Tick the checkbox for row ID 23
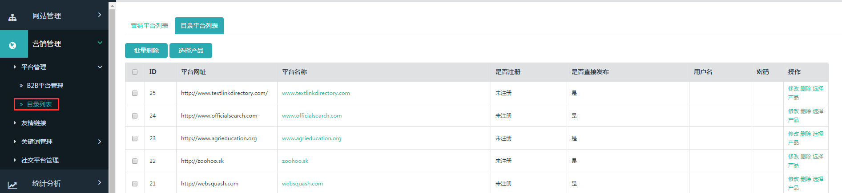 click(135, 138)
